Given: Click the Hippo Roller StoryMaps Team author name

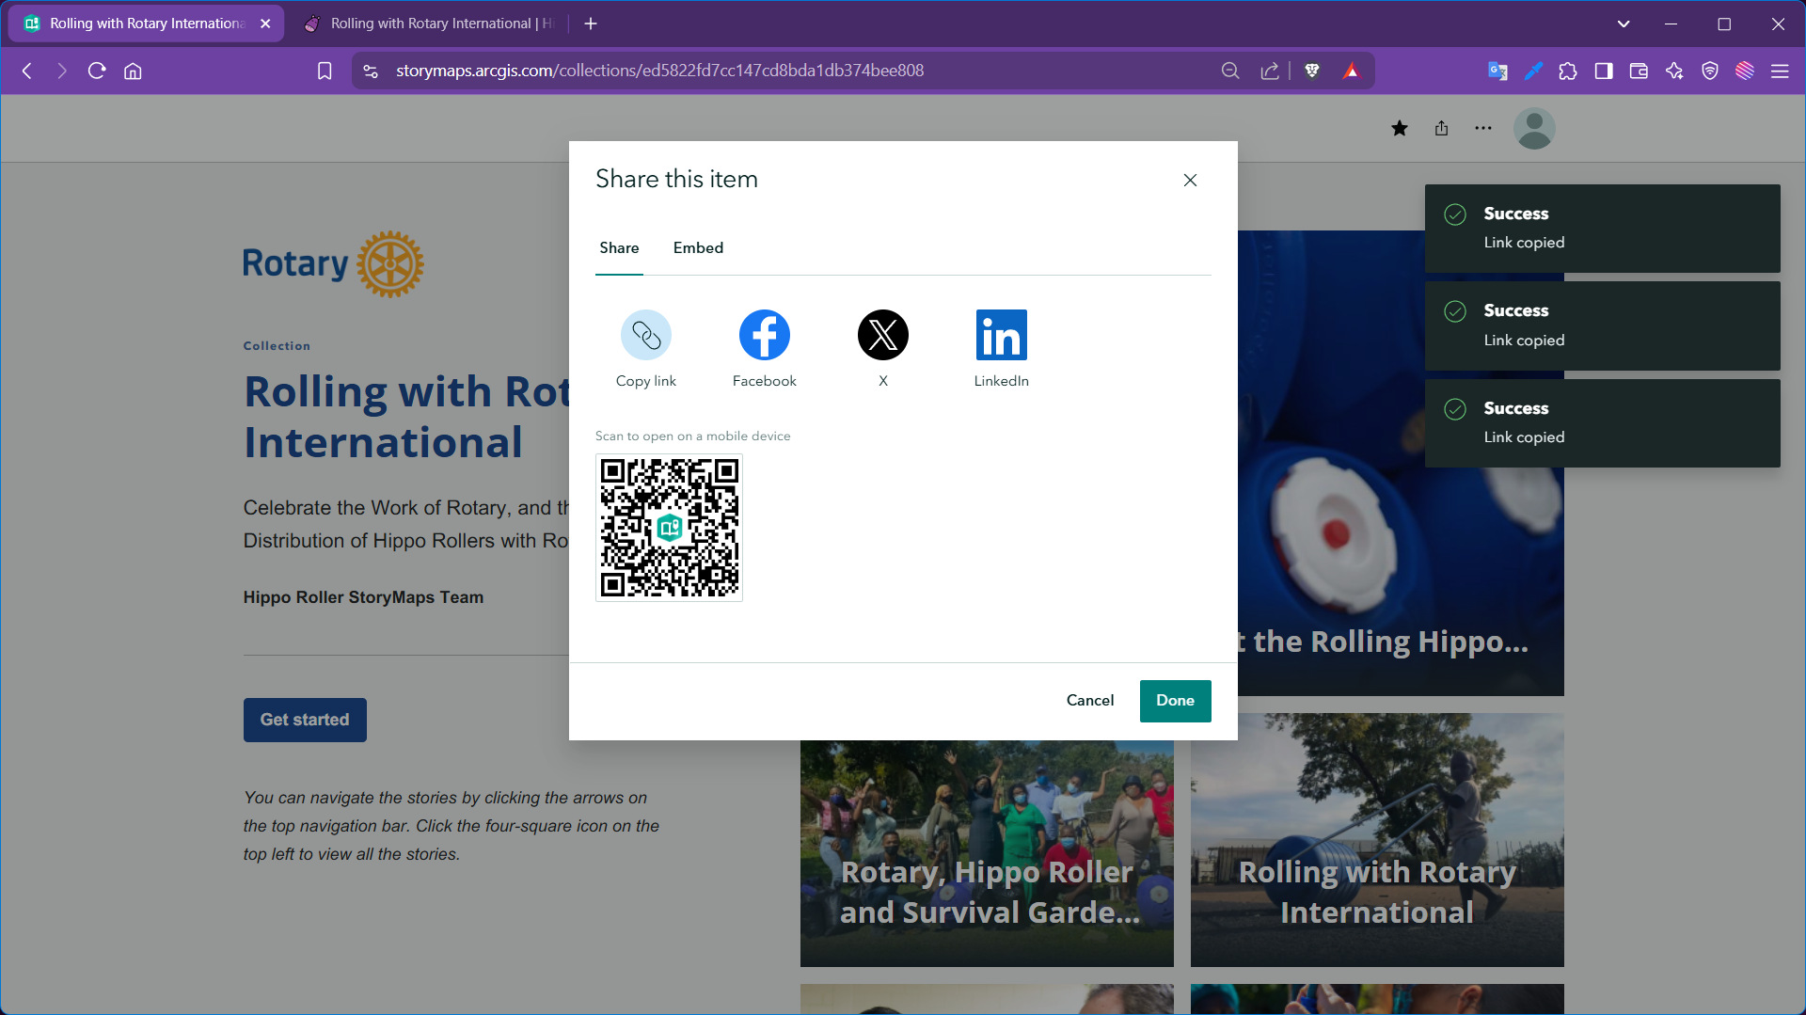Looking at the screenshot, I should (x=363, y=597).
